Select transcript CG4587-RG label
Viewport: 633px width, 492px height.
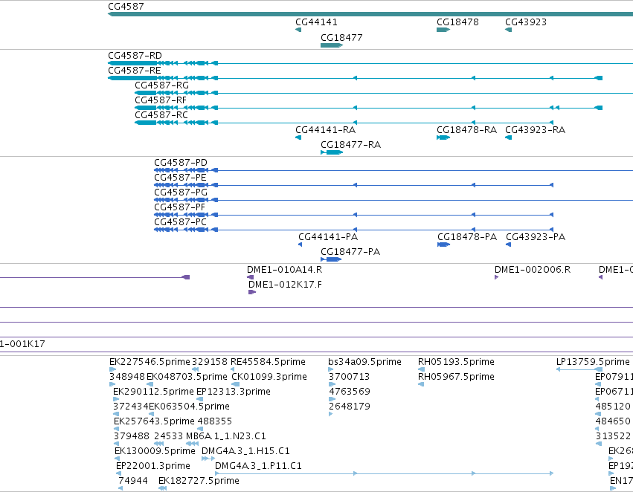click(161, 85)
